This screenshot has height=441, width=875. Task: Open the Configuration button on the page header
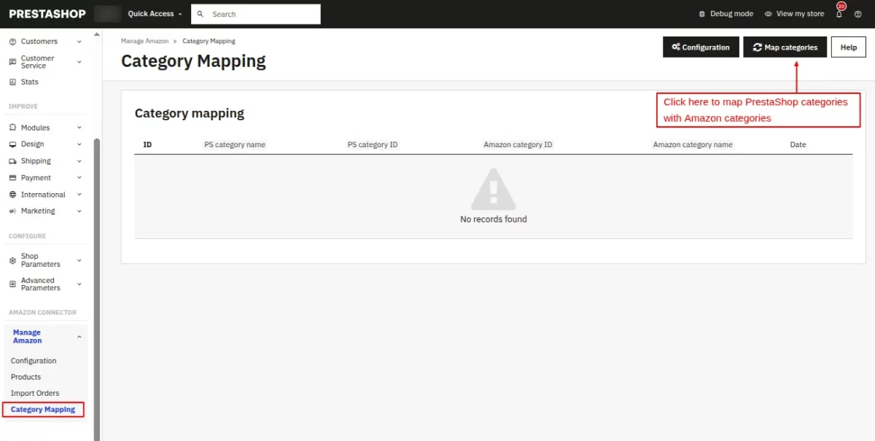700,47
